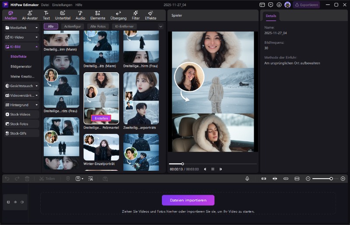Screen dimensions: 350x225
Task: Pause the preview playback
Action: [x=213, y=169]
